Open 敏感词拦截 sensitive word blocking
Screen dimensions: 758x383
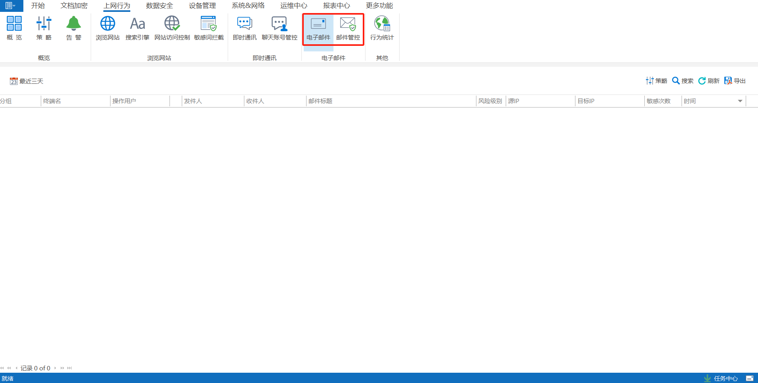209,28
